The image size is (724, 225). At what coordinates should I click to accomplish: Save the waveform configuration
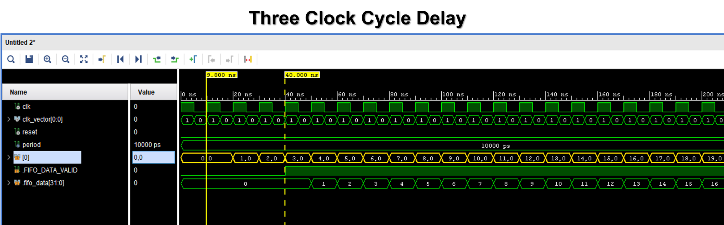click(x=29, y=59)
